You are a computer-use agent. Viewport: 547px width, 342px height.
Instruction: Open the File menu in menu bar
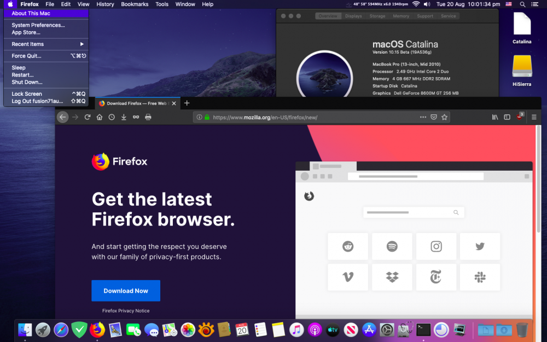(50, 4)
